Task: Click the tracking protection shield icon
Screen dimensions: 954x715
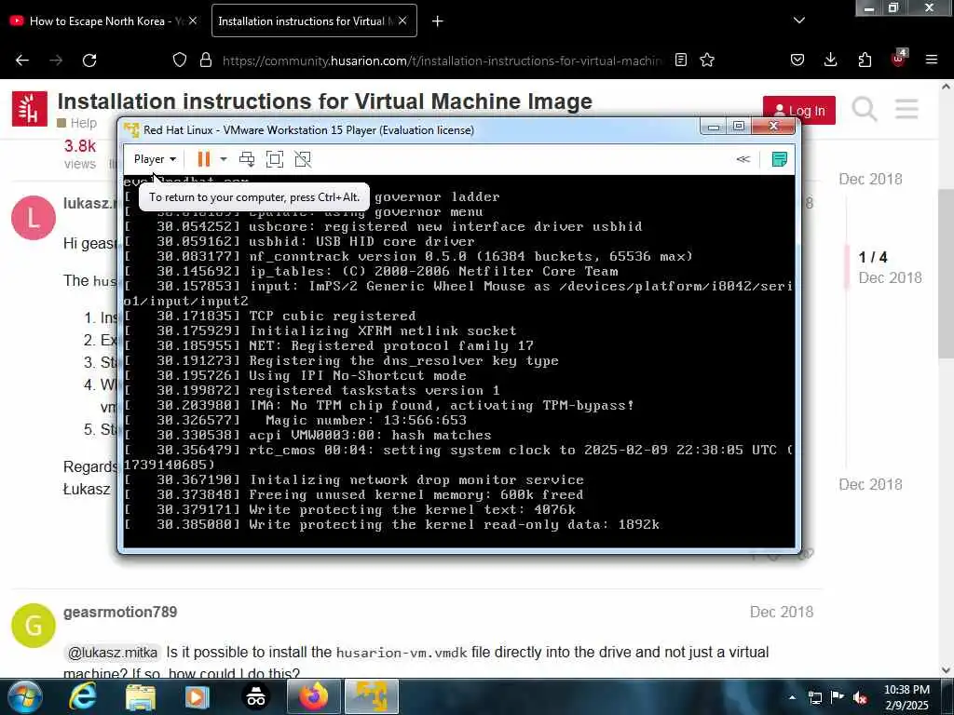Action: click(180, 61)
